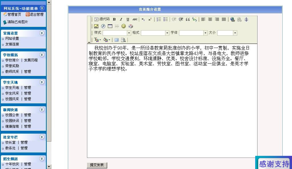The width and height of the screenshot is (292, 169).
Task: Click inside the editor text area
Action: [x=172, y=101]
